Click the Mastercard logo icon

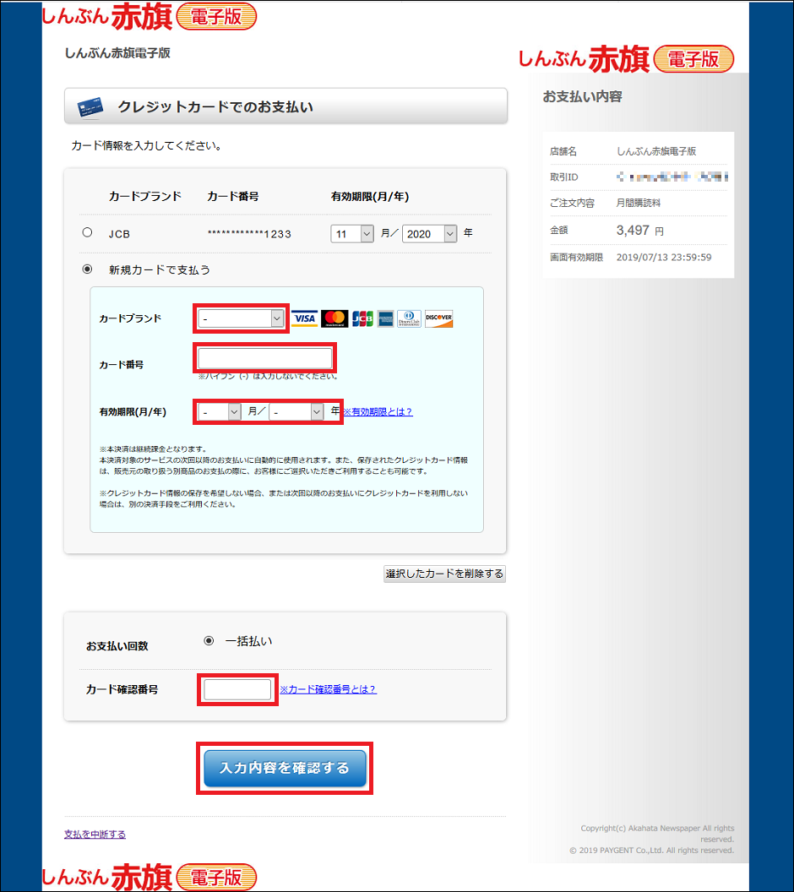click(334, 318)
